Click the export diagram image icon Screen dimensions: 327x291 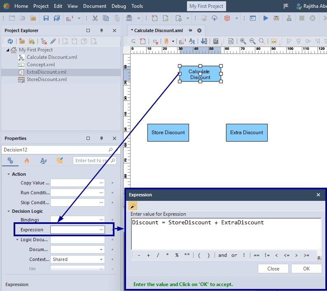click(x=273, y=41)
